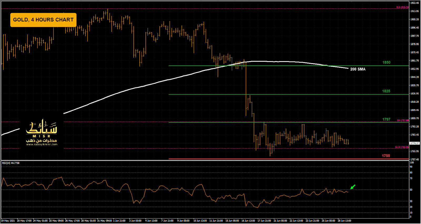The width and height of the screenshot is (421, 224).
Task: Click price axis value '1878.95'
Action: 415,44
